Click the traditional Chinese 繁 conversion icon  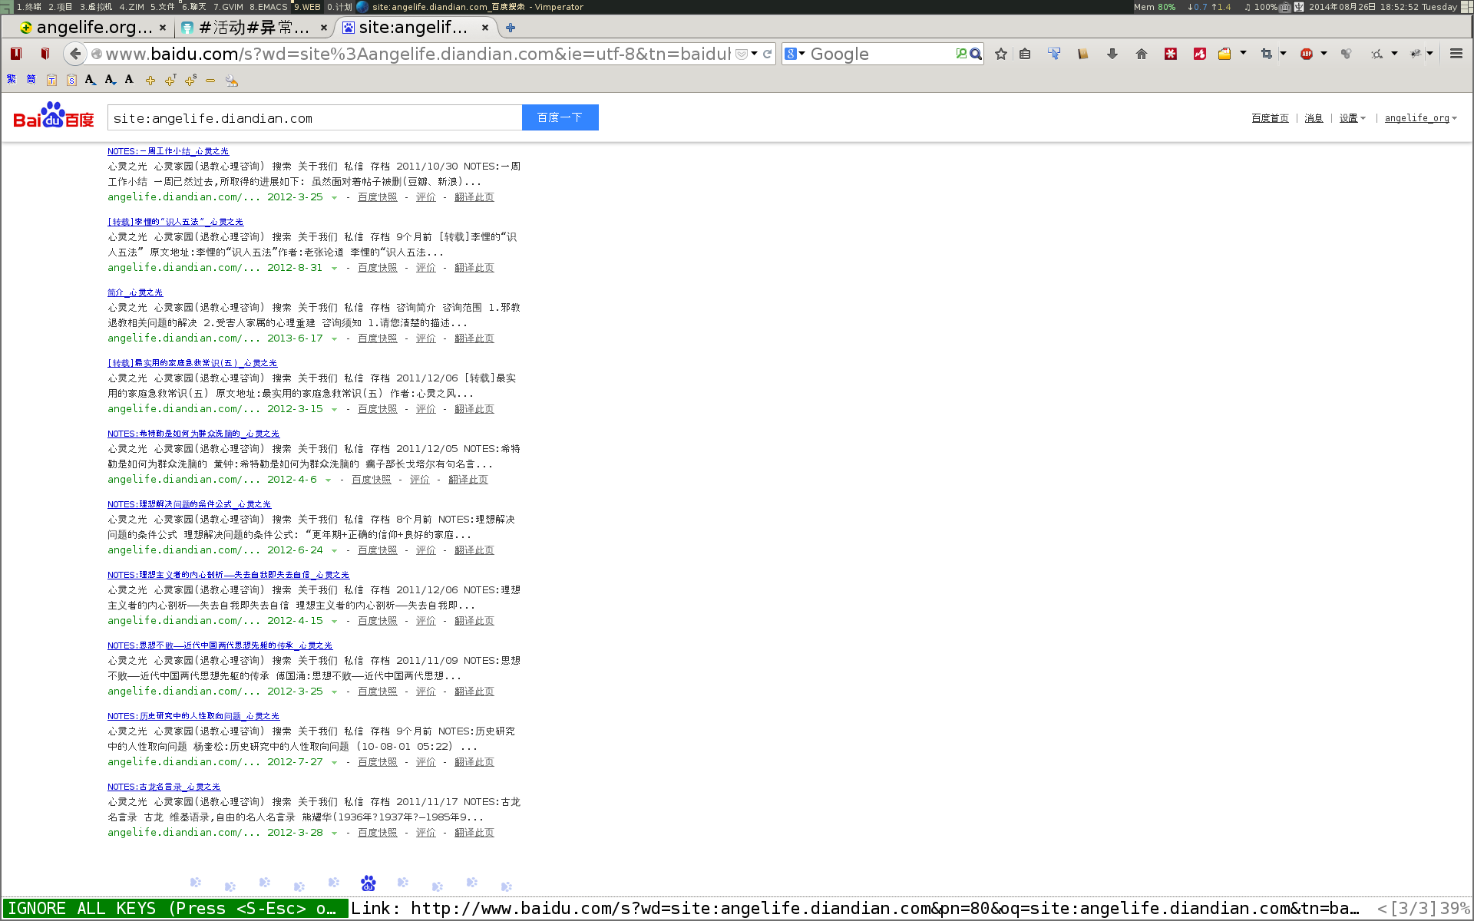click(x=12, y=79)
